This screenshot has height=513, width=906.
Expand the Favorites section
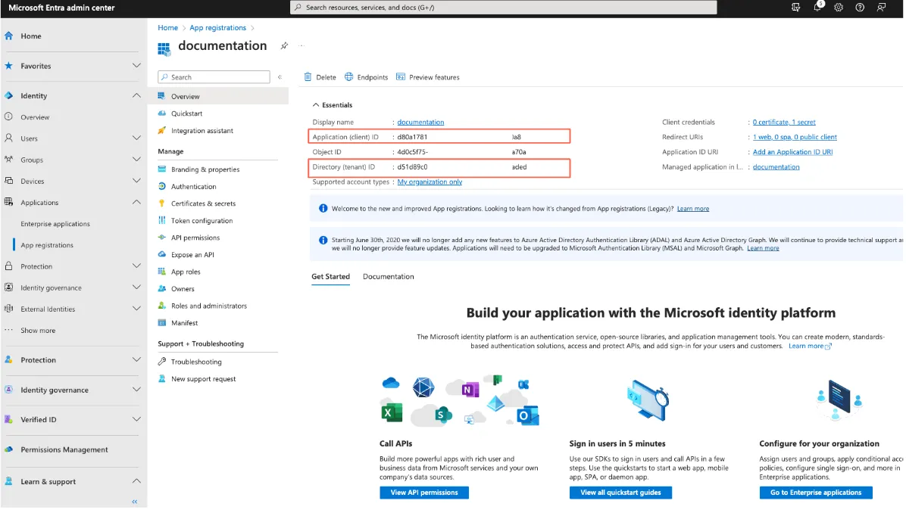pos(136,66)
